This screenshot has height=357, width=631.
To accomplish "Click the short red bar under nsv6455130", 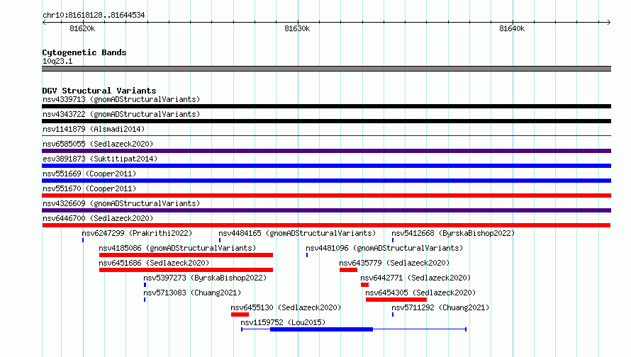I will point(240,314).
